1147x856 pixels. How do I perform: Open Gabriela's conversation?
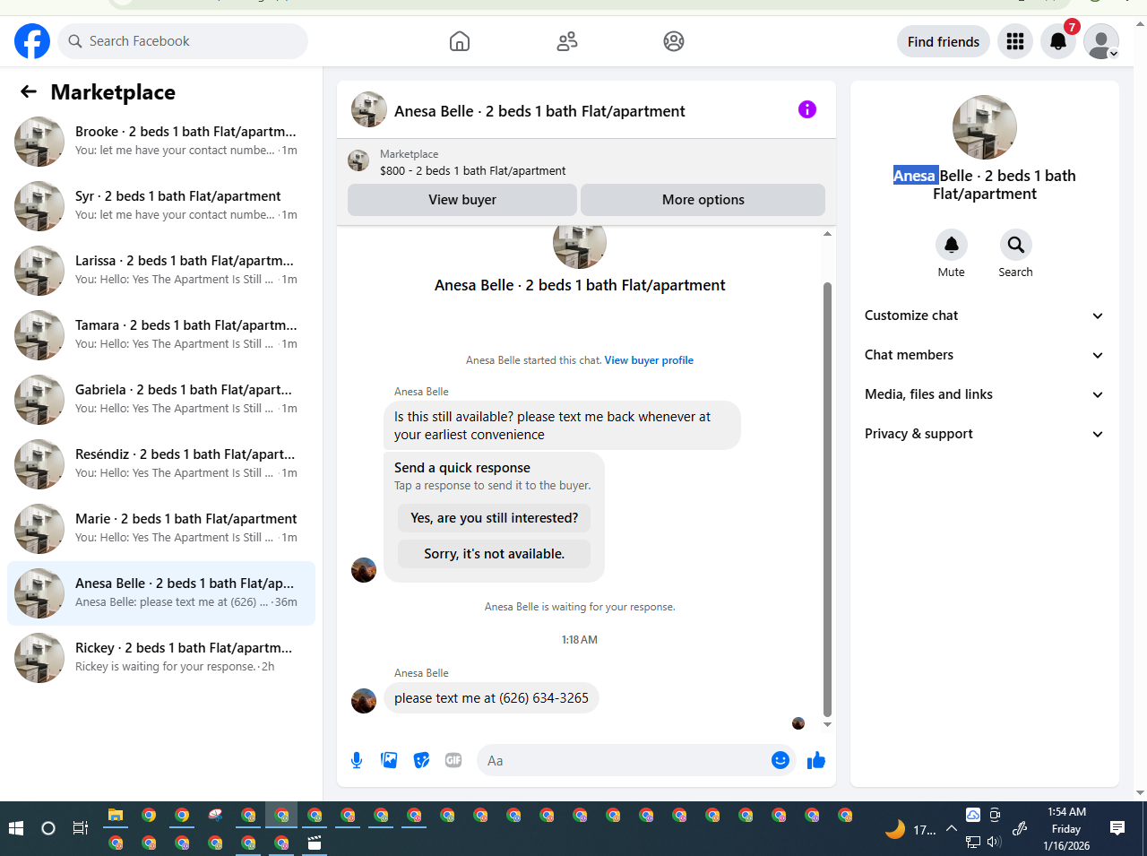coord(161,400)
